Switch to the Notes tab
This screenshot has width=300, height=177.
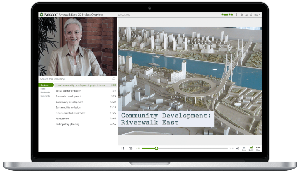coord(43,89)
